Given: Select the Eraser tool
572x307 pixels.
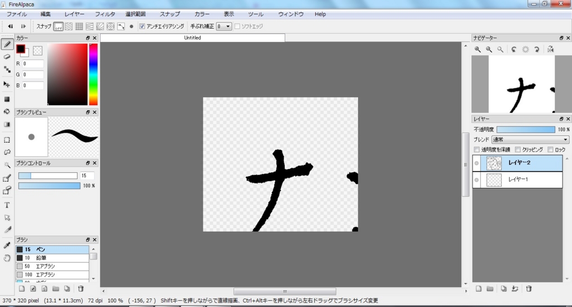Looking at the screenshot, I should 7,57.
